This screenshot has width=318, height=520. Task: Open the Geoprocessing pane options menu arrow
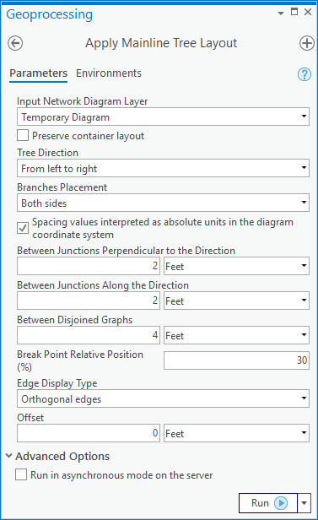click(x=281, y=14)
